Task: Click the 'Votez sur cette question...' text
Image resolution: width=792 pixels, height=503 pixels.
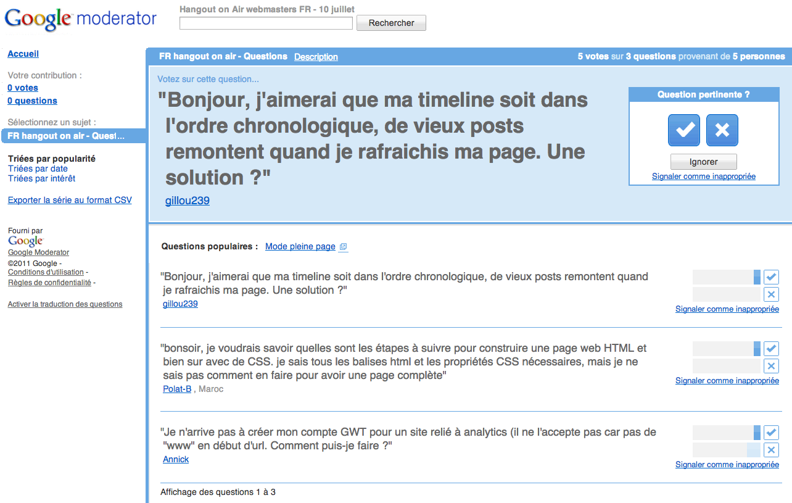Action: (x=208, y=79)
